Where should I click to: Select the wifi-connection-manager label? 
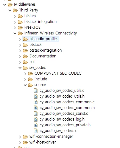coord(51,137)
